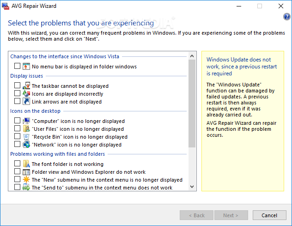Click "Recycle Bin icon is no longer displayed" label
The width and height of the screenshot is (292, 226).
(x=80, y=137)
